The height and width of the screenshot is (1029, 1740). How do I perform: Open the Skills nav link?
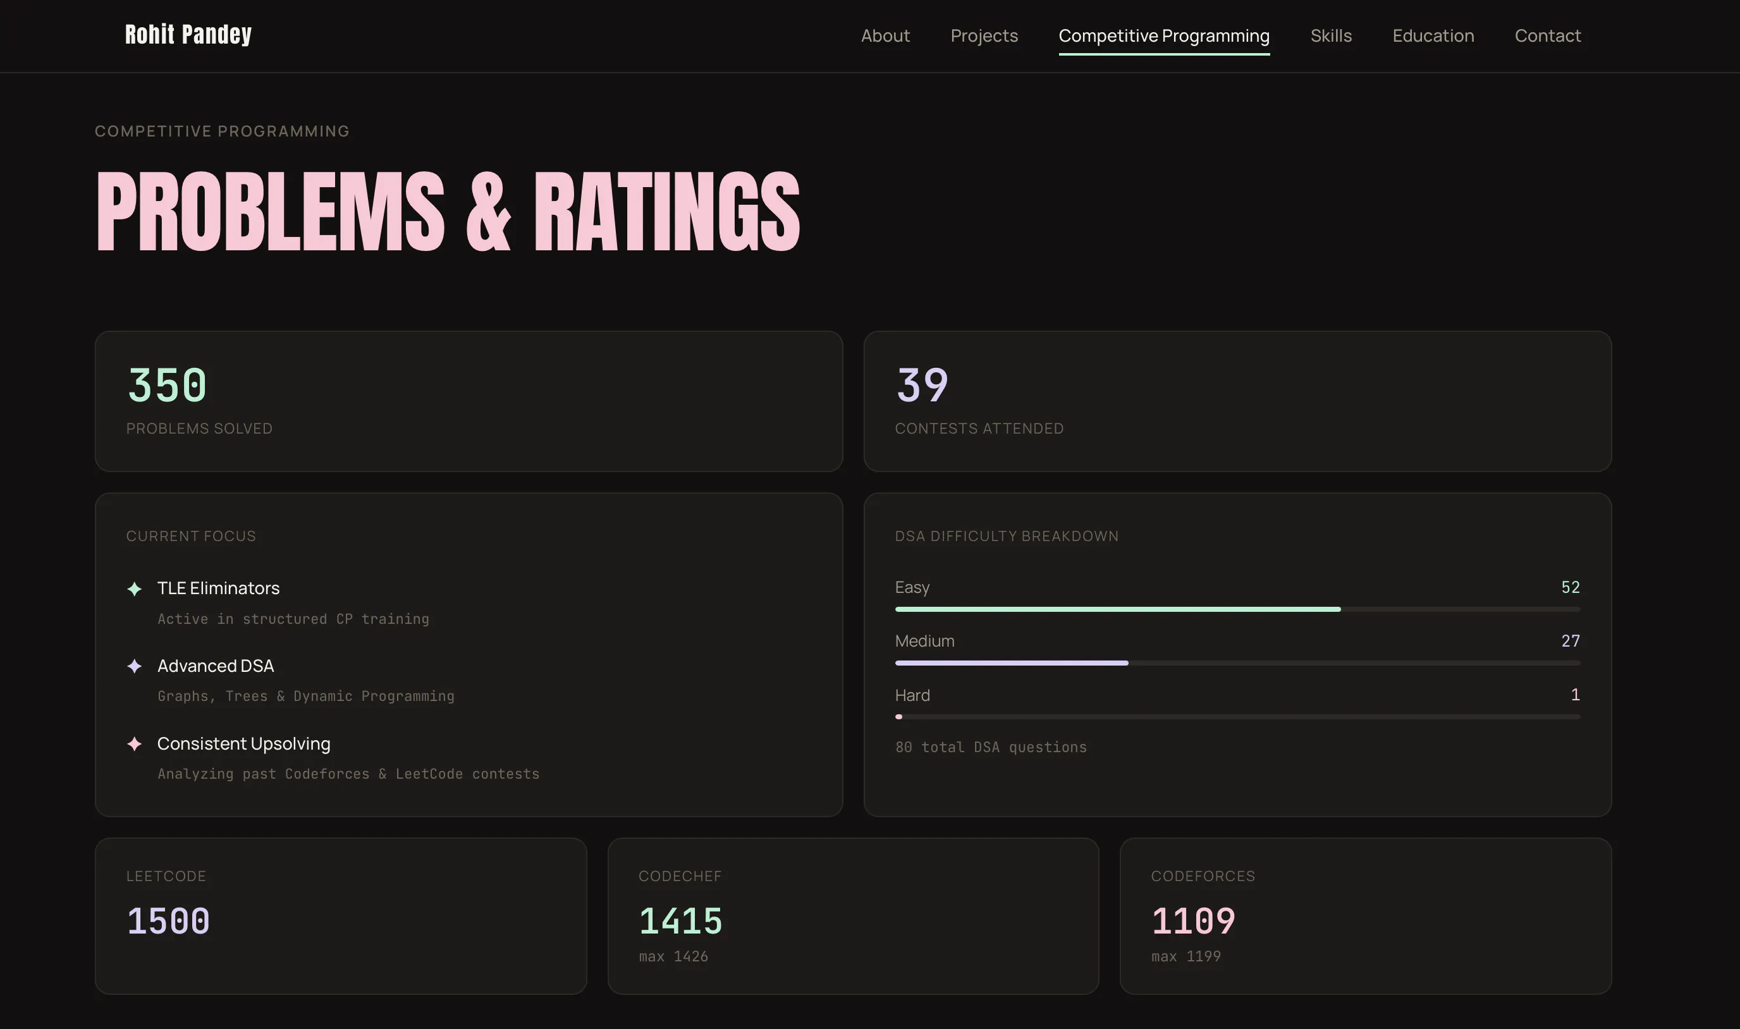[1331, 35]
